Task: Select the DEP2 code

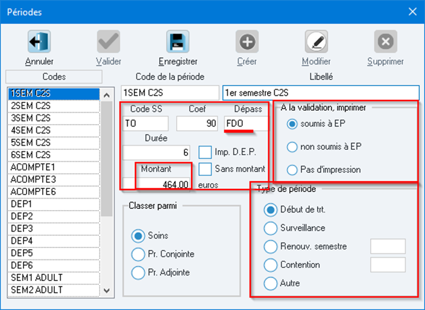Action: (x=54, y=216)
